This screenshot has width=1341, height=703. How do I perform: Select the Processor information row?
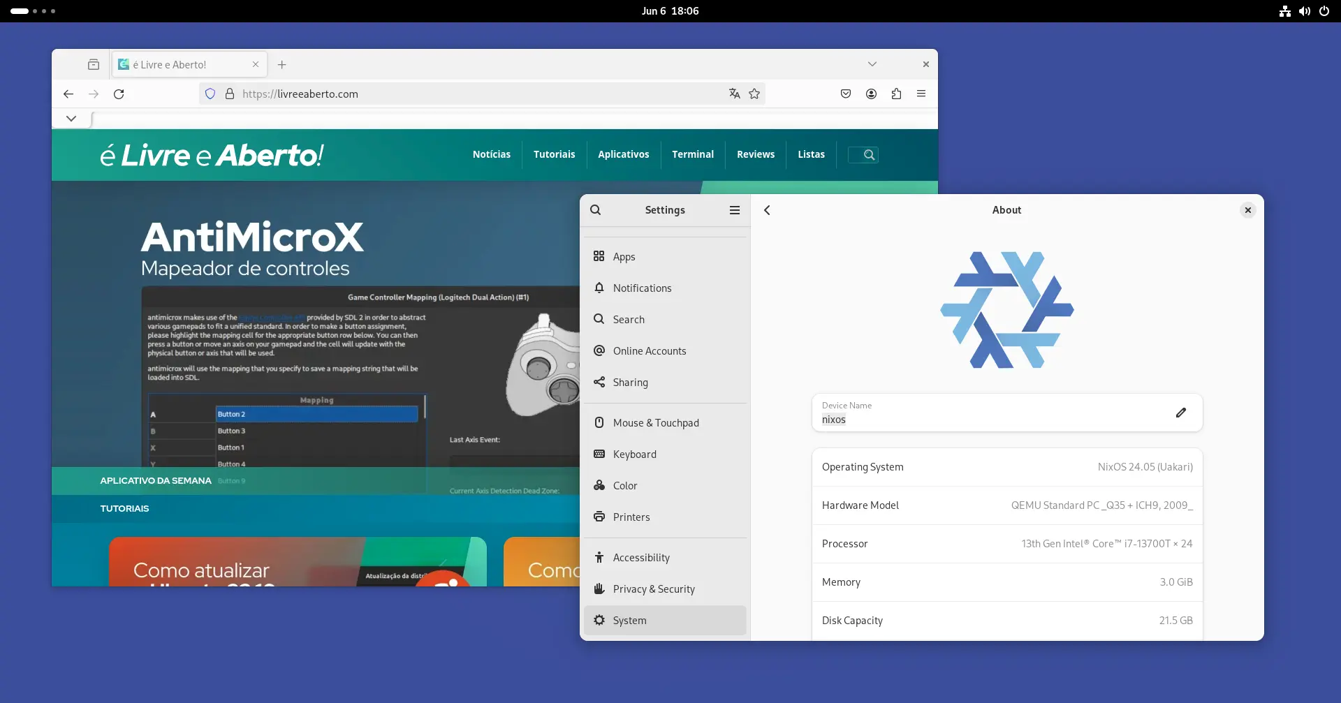click(1007, 544)
